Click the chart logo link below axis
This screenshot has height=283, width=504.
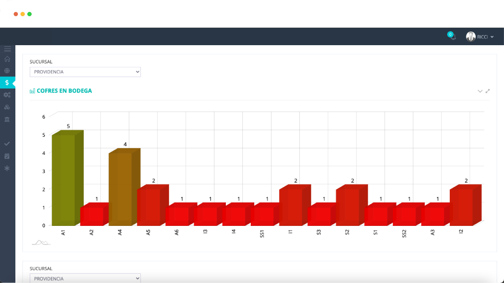pyautogui.click(x=41, y=243)
